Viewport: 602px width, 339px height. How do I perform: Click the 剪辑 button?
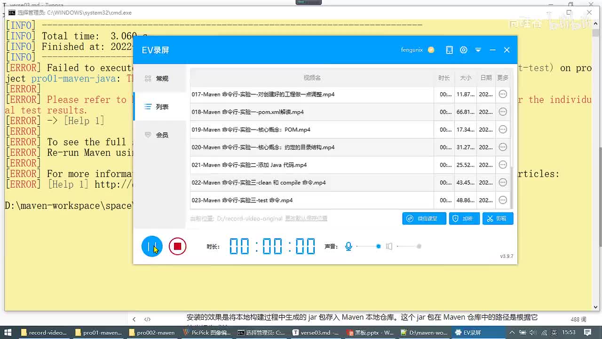(x=498, y=218)
